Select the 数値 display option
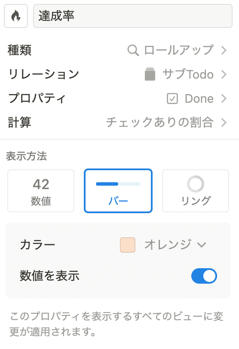This screenshot has height=349, width=239. (x=41, y=191)
